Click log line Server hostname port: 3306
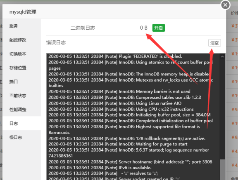Screen dimensions: 238x180 coord(130,162)
